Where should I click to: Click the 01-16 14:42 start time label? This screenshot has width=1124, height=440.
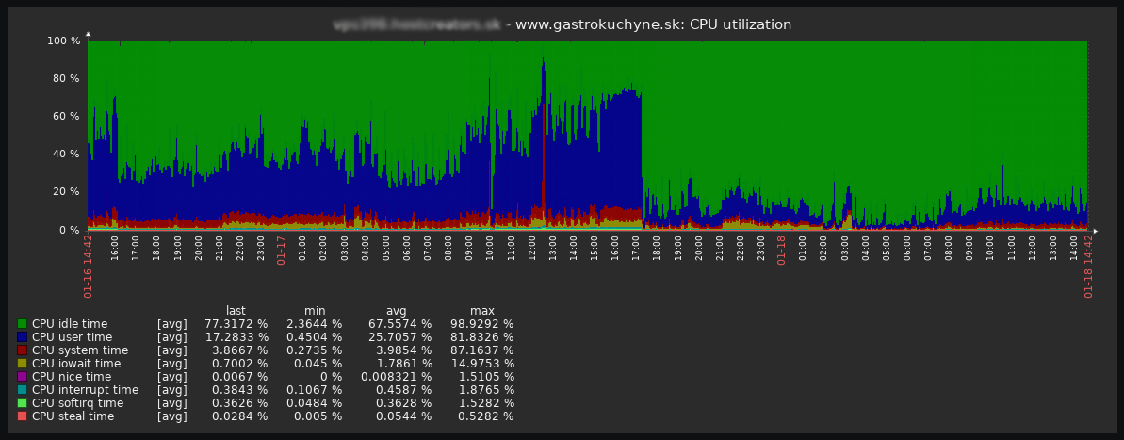[89, 267]
